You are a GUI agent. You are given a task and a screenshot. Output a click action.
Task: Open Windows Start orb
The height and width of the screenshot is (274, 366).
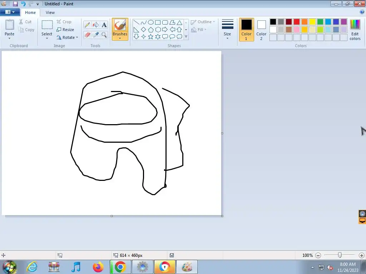pos(9,267)
